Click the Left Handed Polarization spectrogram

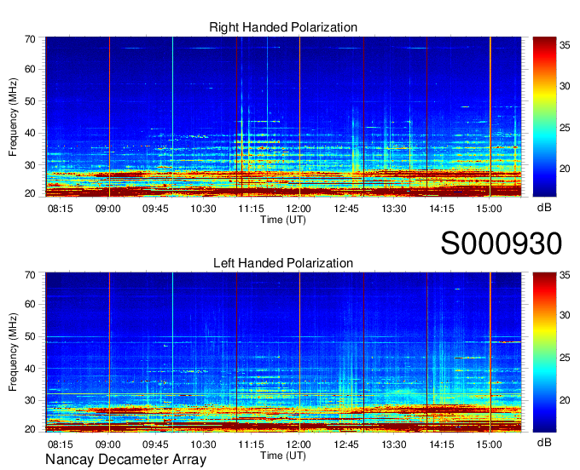point(283,352)
